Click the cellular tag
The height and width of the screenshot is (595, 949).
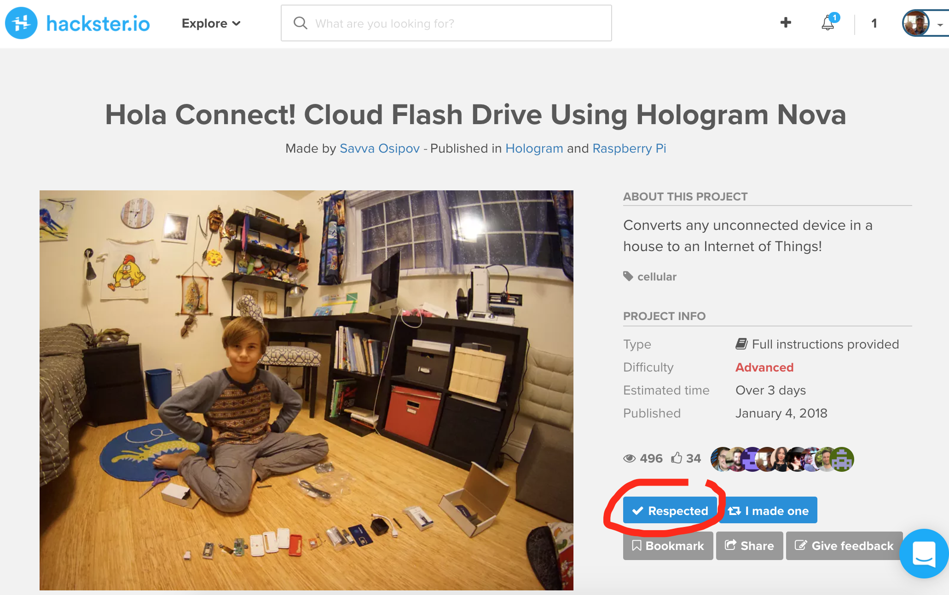[x=656, y=277]
